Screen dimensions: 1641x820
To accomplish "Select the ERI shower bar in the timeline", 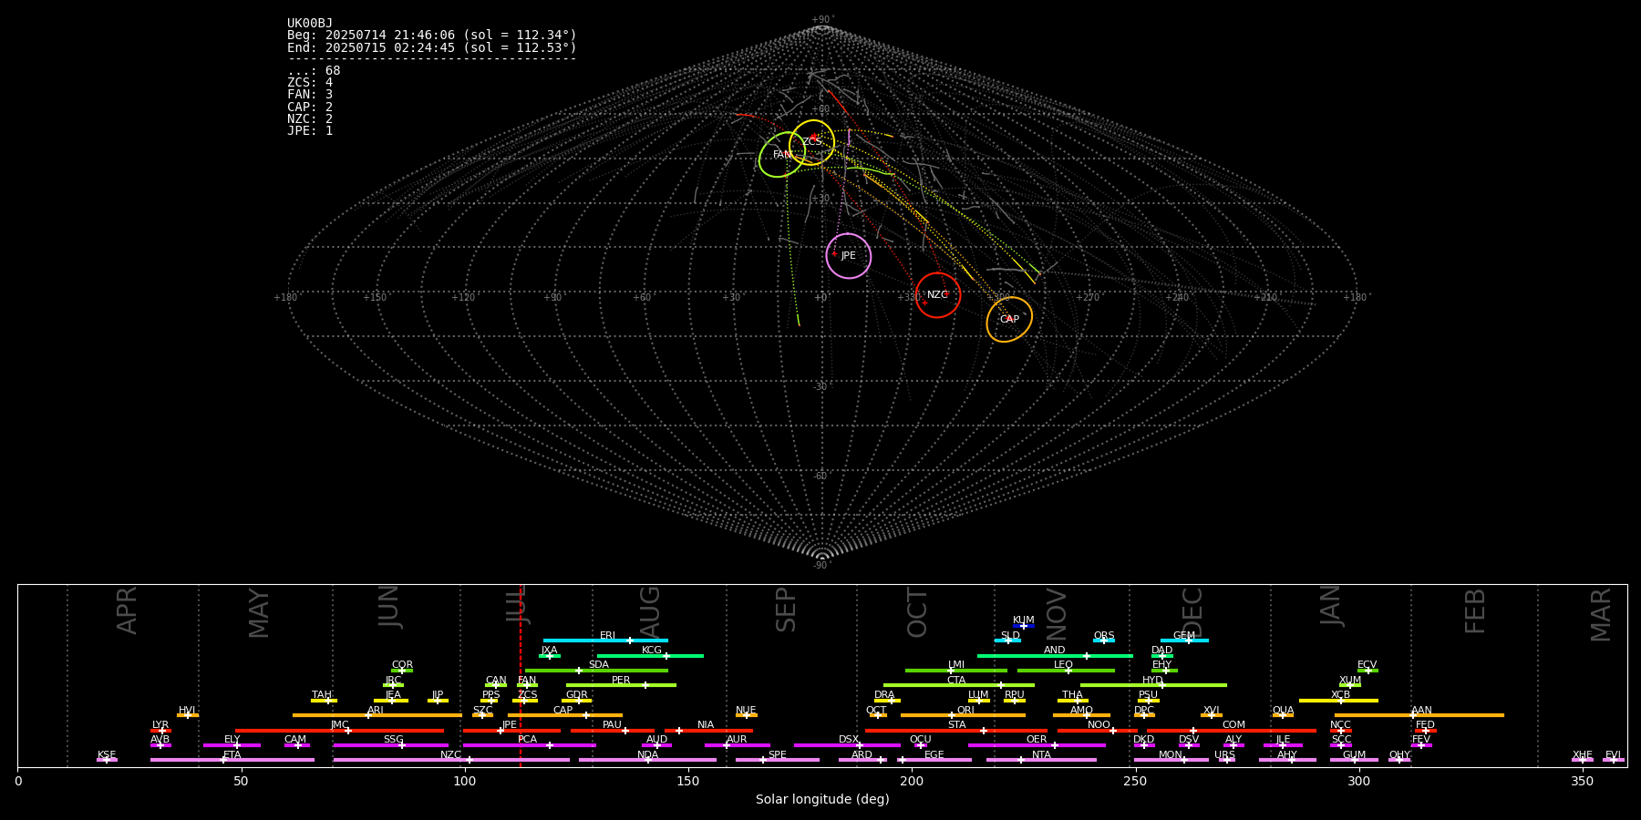I will [605, 641].
